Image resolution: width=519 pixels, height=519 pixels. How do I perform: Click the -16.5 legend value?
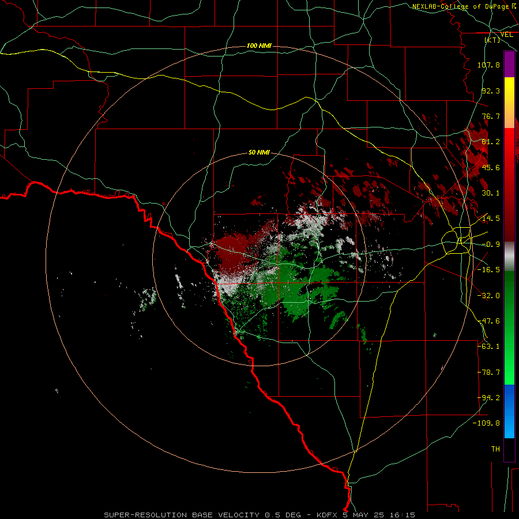[488, 270]
